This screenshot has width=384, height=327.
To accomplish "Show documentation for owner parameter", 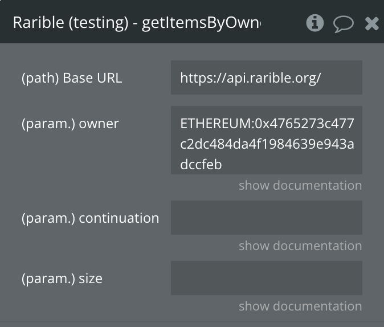I will (x=300, y=185).
